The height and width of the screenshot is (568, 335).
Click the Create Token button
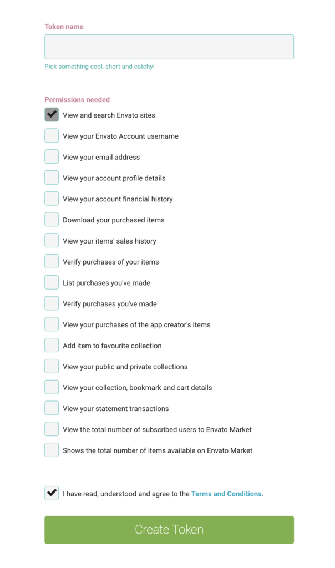pos(169,530)
